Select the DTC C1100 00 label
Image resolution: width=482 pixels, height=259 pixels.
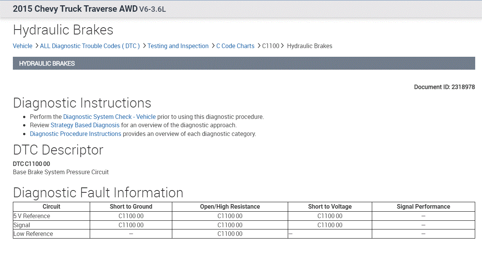31,164
